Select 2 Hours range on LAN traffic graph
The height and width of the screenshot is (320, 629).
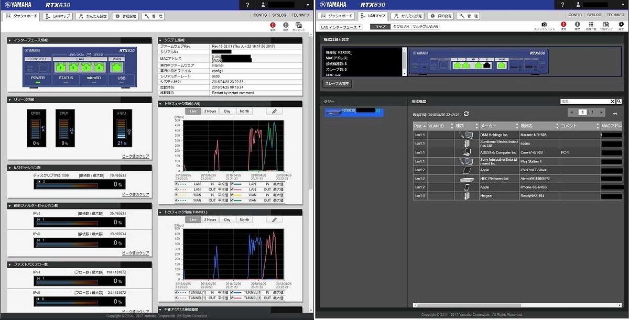click(210, 111)
